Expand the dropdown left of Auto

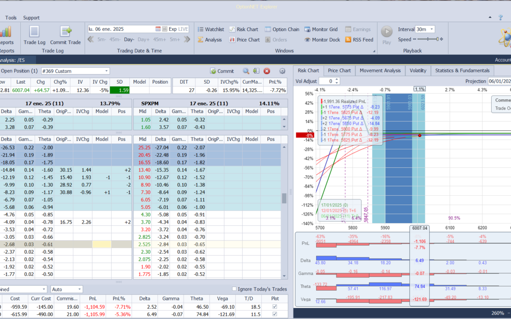pyautogui.click(x=44, y=289)
